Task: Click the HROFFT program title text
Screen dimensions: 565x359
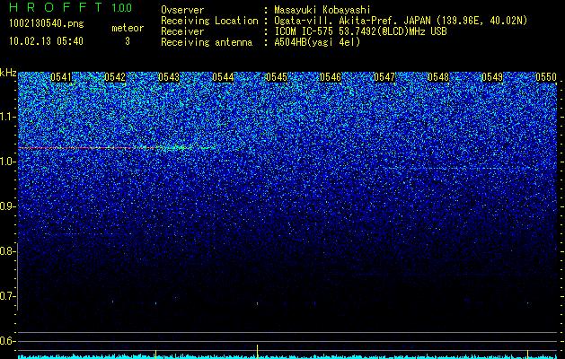Action: [x=57, y=7]
